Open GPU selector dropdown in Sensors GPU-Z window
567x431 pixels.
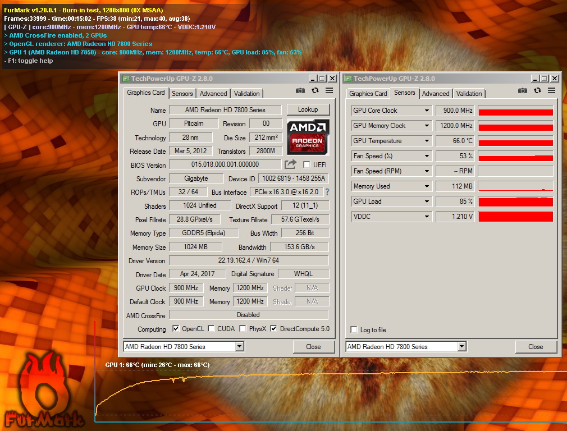462,347
